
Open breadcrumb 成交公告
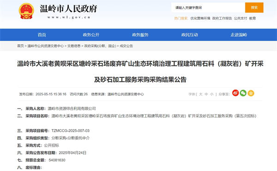coord(126,46)
